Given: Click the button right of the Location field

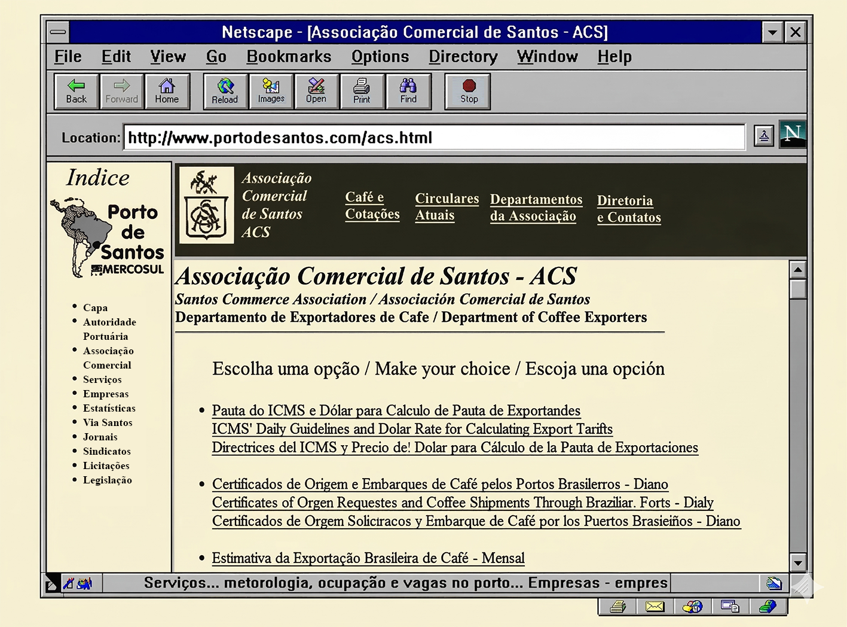Looking at the screenshot, I should coord(763,136).
